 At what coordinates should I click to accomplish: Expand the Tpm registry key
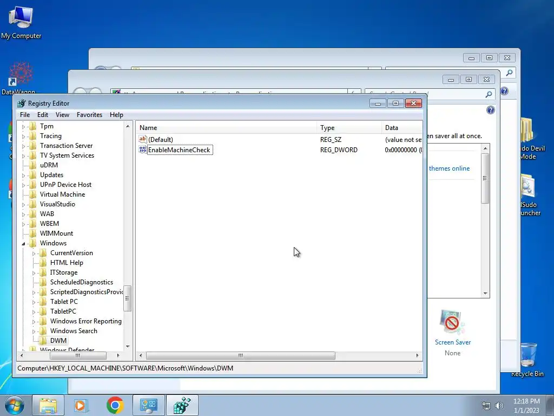point(23,127)
